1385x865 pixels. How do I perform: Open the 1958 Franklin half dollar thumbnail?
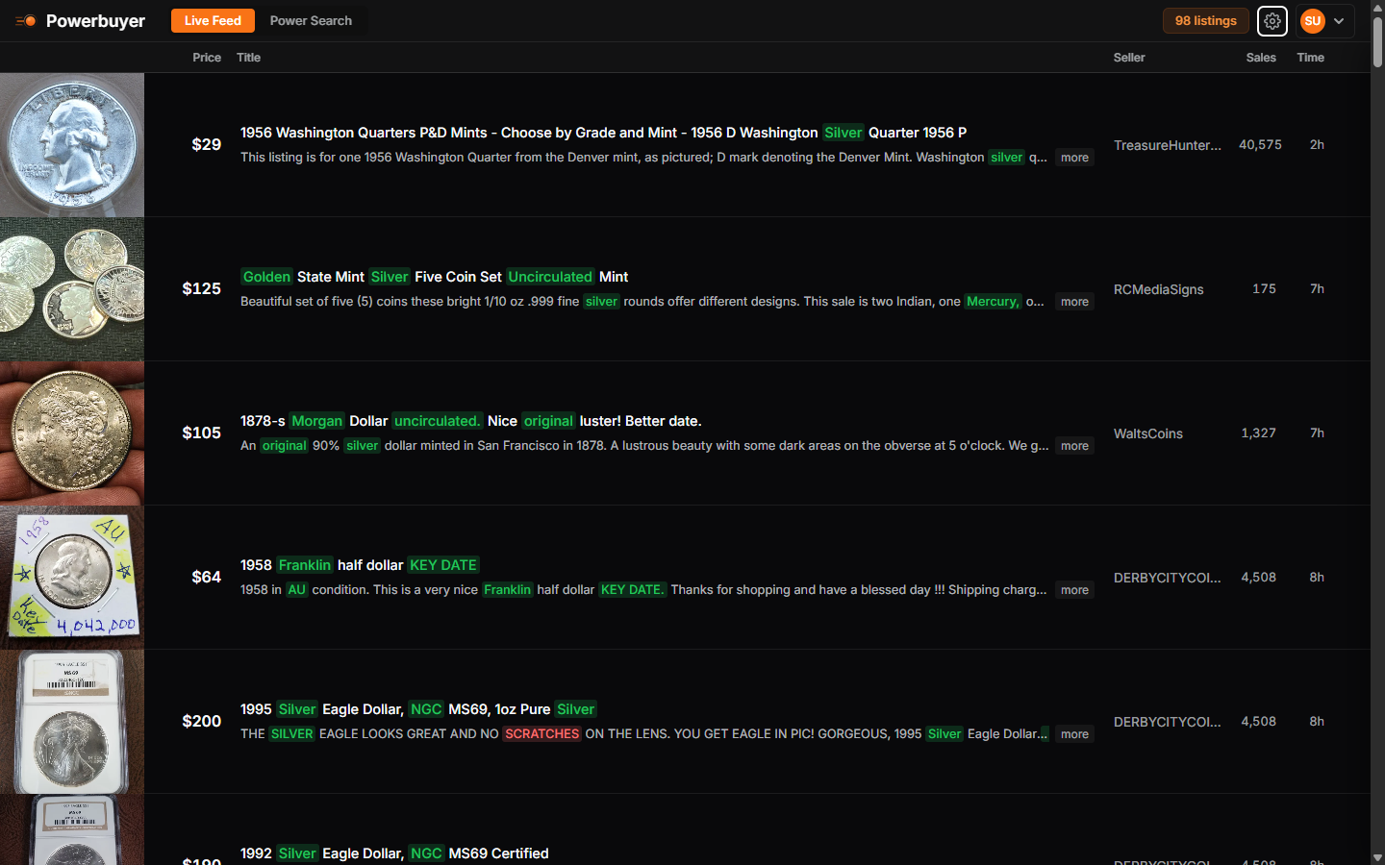72,578
